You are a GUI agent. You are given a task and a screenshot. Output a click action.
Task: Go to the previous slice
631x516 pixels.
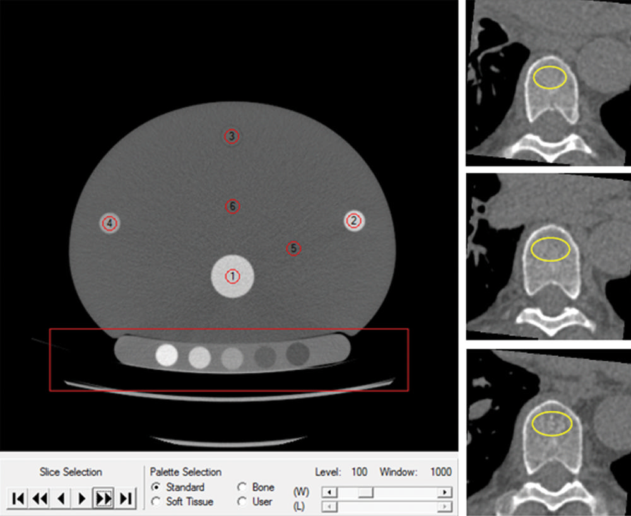61,498
